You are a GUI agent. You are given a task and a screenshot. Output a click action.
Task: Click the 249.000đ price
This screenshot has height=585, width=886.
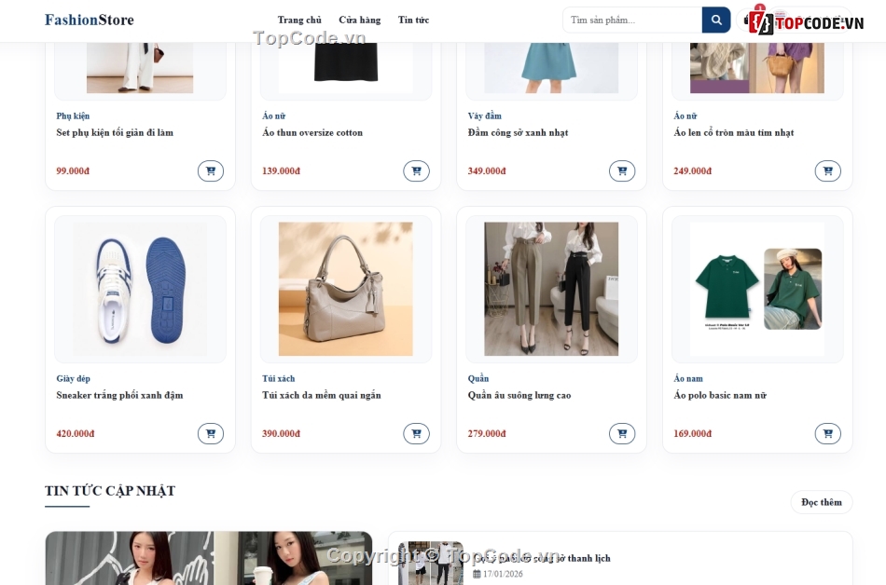pyautogui.click(x=692, y=170)
